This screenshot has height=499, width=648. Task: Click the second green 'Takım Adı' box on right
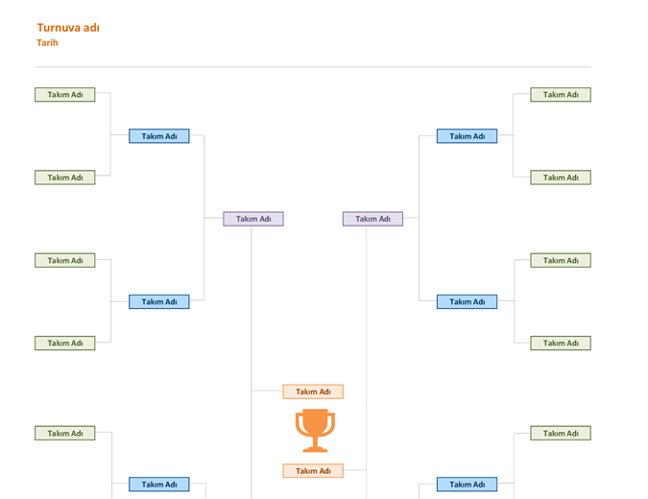561,178
